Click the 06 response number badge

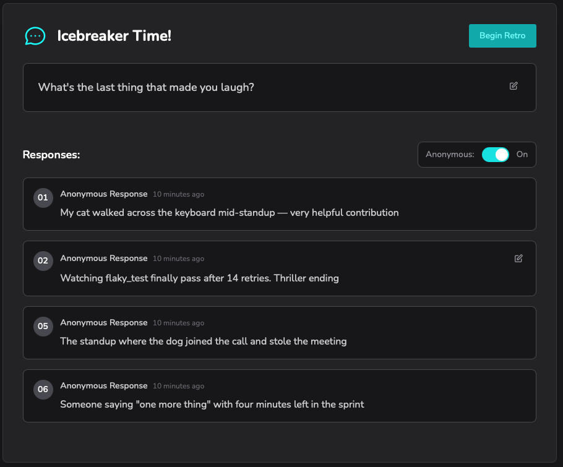click(x=43, y=389)
